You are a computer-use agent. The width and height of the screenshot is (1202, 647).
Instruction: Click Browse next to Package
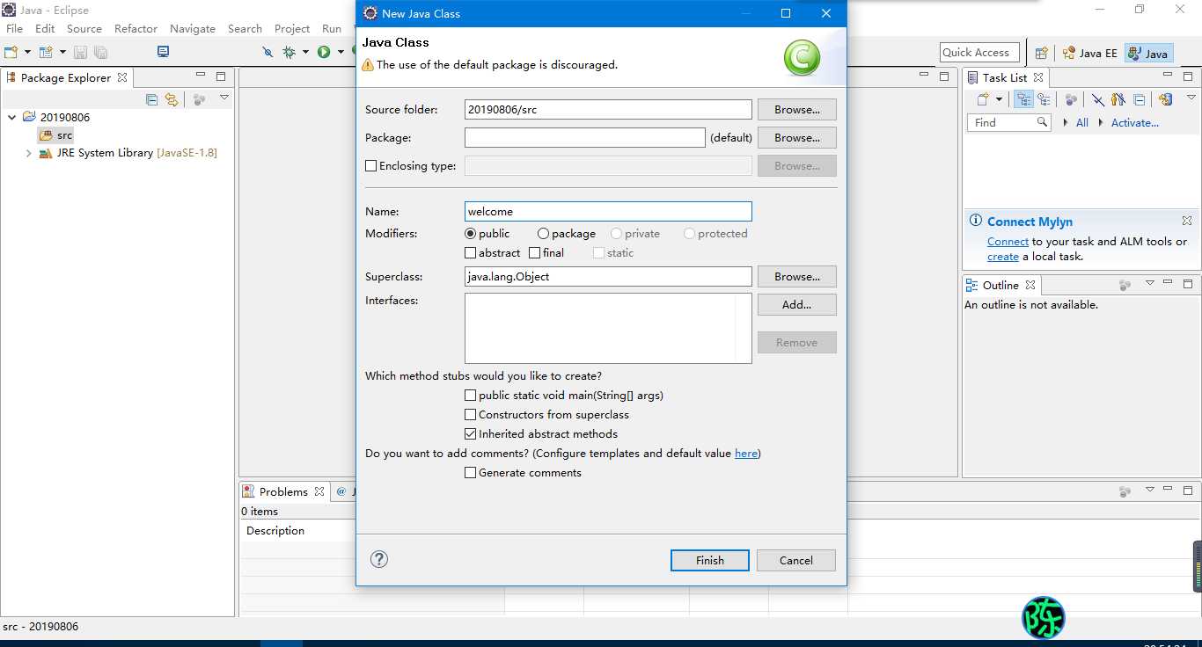[x=797, y=138]
